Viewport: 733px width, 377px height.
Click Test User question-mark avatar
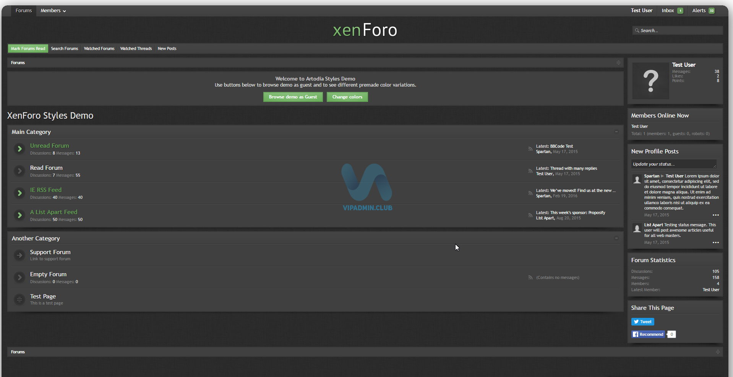click(x=651, y=81)
